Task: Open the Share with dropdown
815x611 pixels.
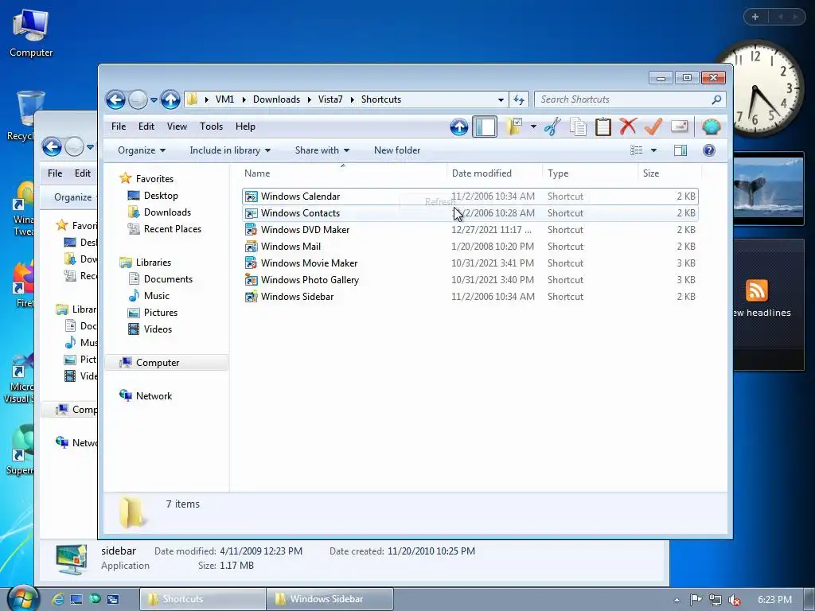Action: pos(322,150)
